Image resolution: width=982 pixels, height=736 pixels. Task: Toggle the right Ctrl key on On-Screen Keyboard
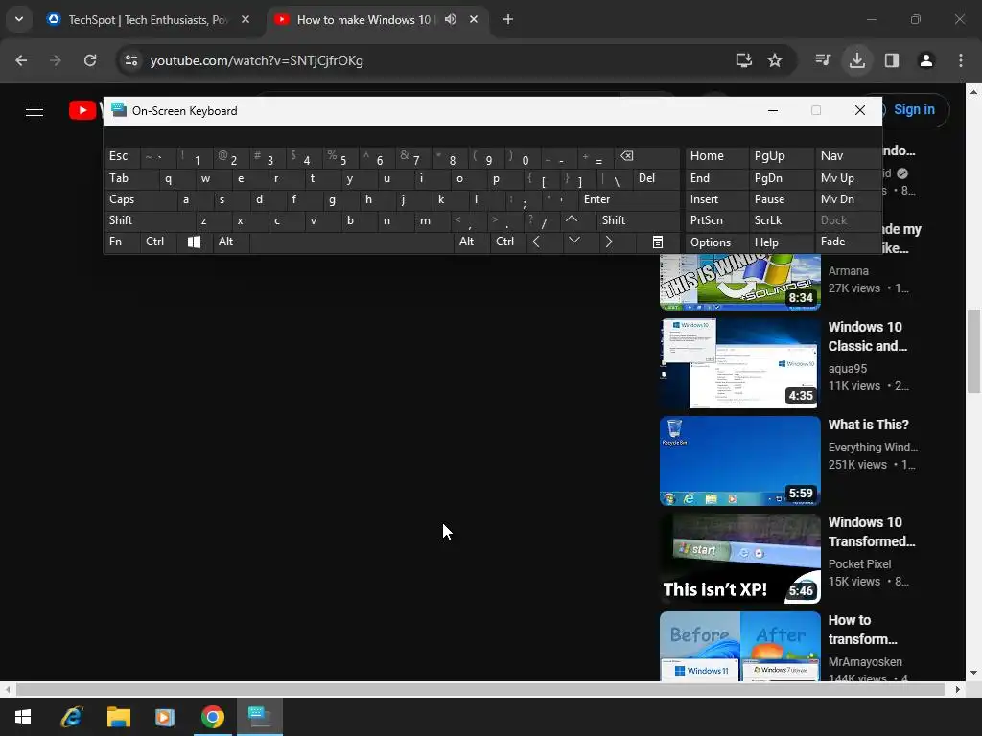tap(508, 242)
